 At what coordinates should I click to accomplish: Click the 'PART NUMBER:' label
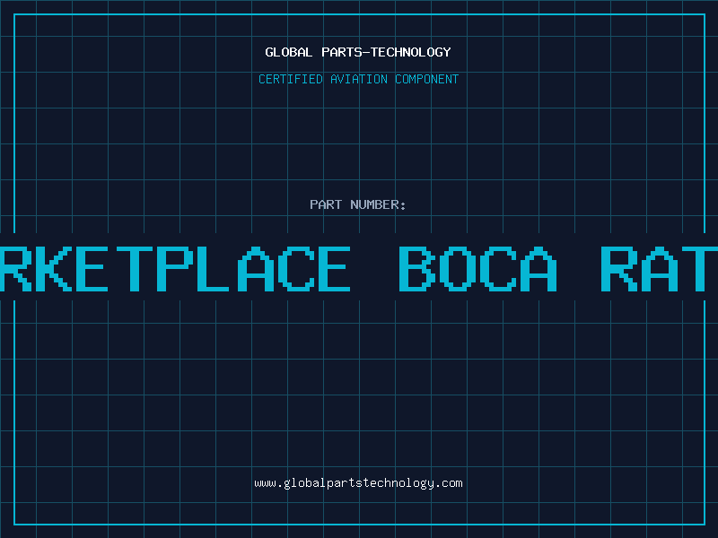[358, 204]
